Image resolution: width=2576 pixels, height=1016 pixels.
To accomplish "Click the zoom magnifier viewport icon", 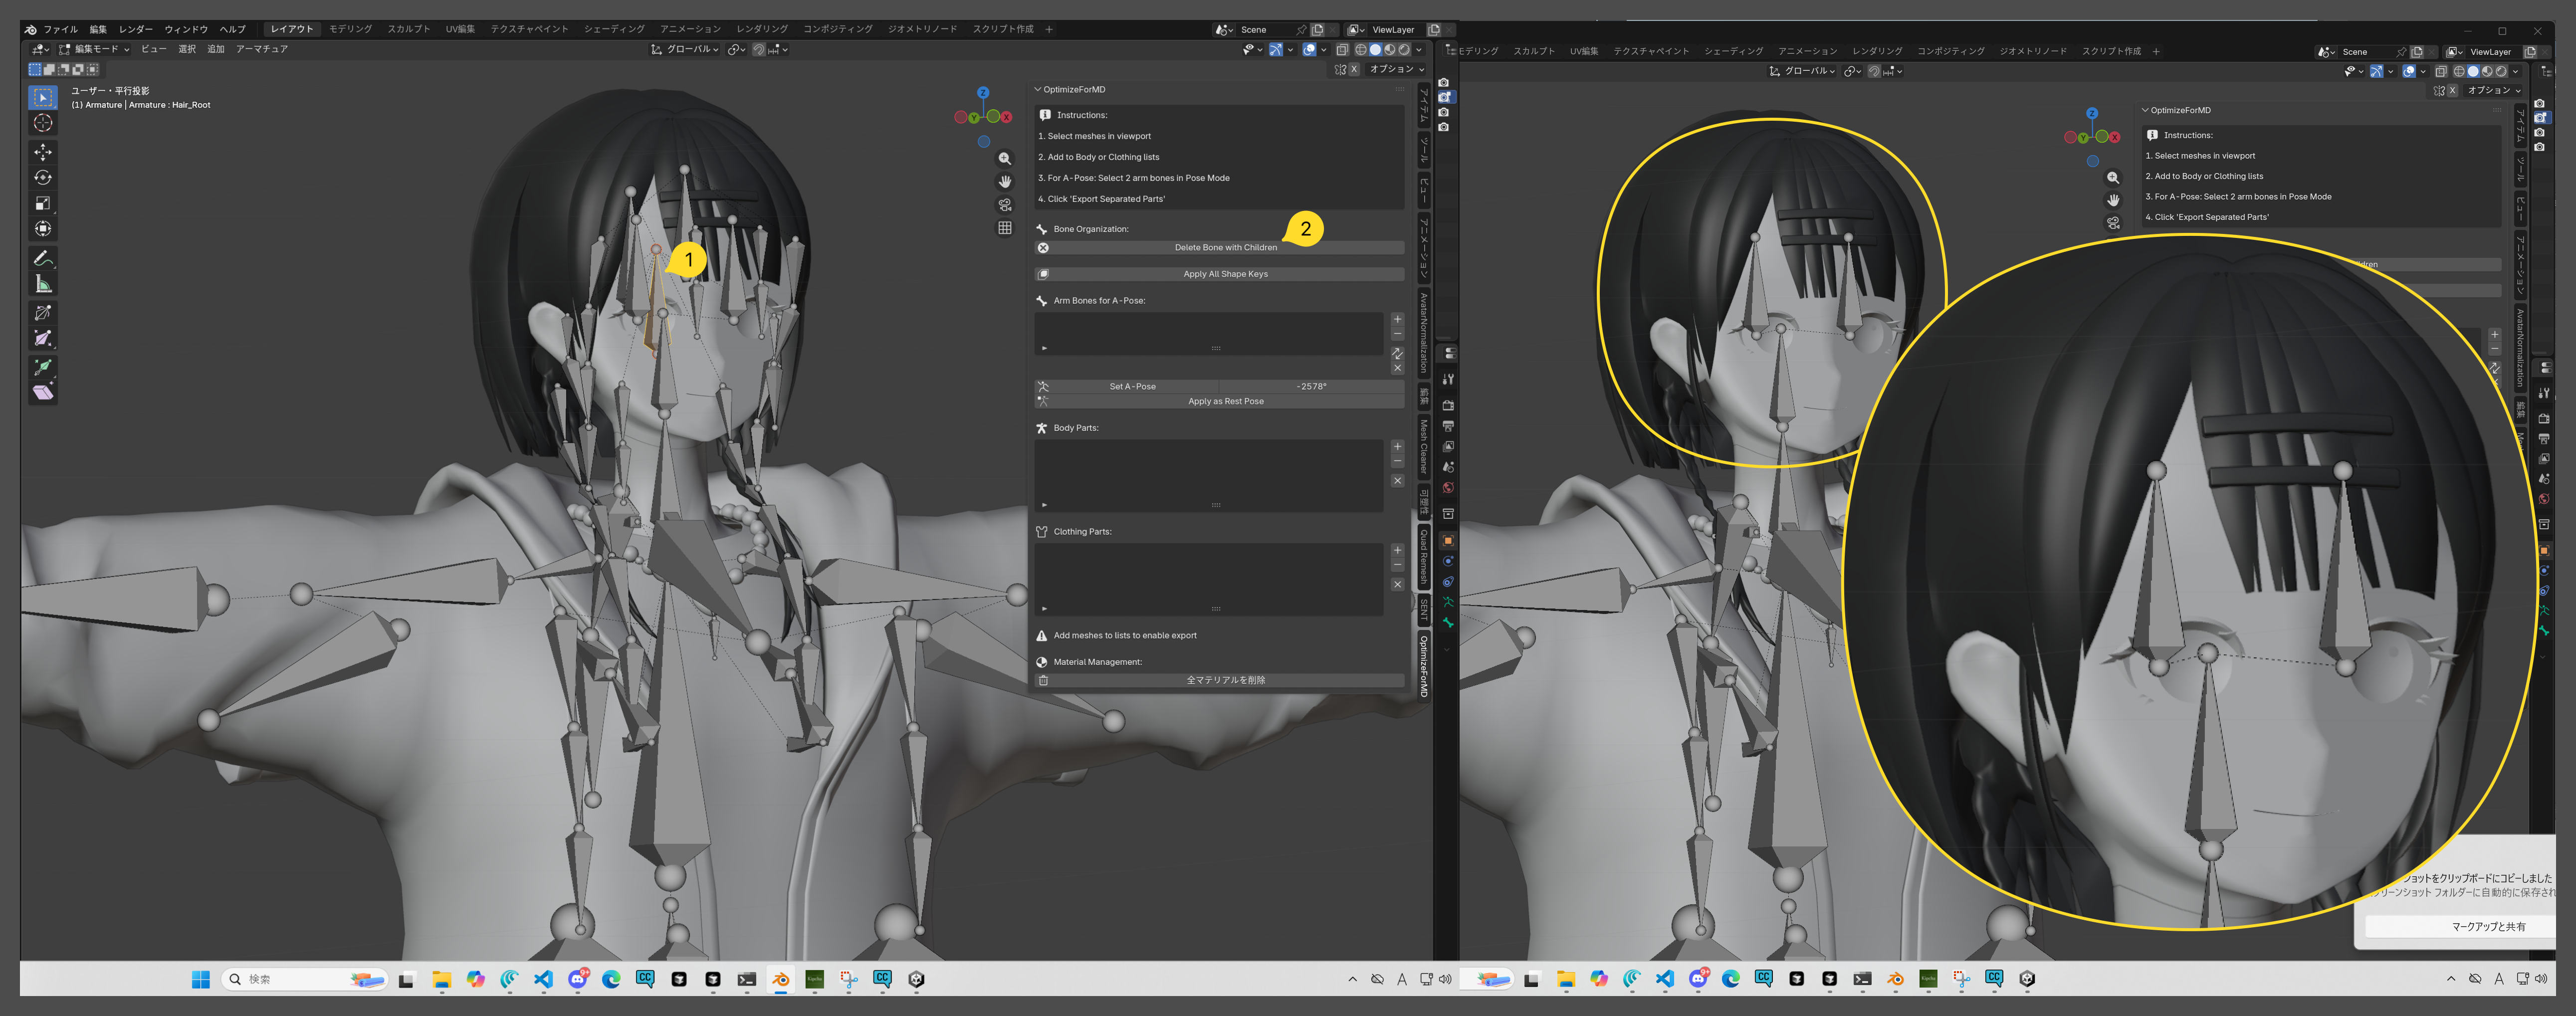I will point(1004,159).
